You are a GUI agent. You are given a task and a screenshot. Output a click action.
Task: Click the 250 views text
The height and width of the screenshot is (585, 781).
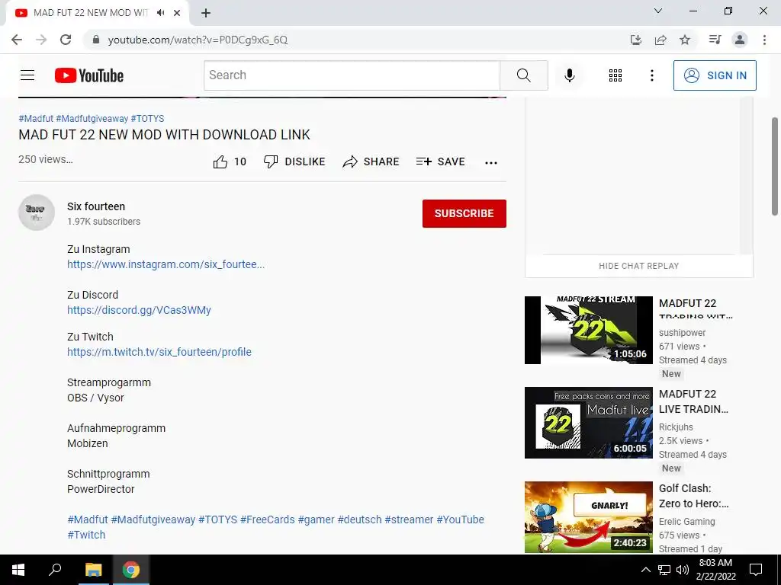[45, 159]
